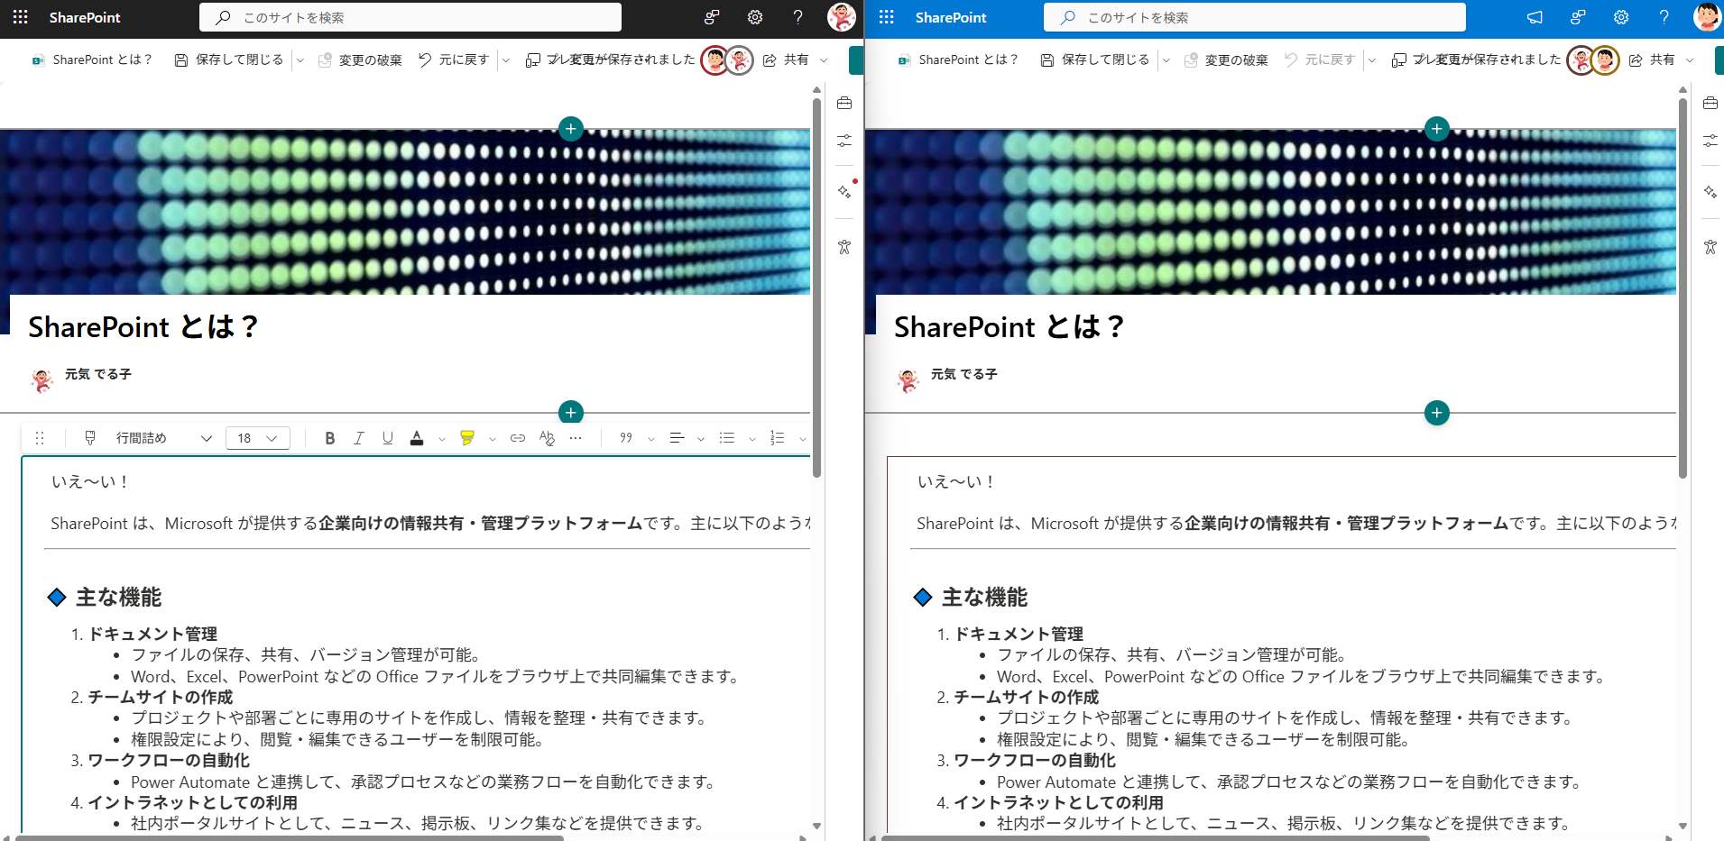Image resolution: width=1724 pixels, height=841 pixels.
Task: Click 変更の破棄 in left window
Action: (361, 60)
